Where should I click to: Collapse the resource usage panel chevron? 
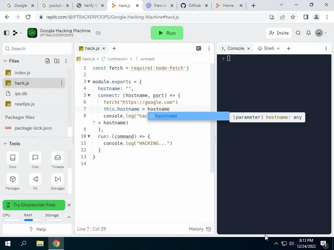[x=69, y=217]
